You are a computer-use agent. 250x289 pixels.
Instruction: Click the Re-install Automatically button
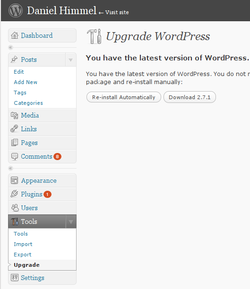[x=124, y=97]
